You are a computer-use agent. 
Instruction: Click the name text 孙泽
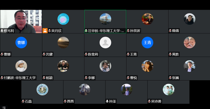(x=112, y=101)
